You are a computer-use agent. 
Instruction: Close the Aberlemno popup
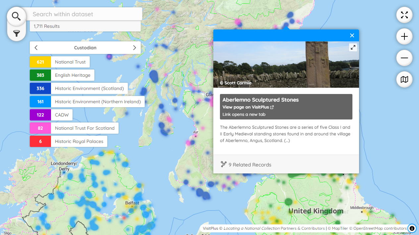click(352, 35)
